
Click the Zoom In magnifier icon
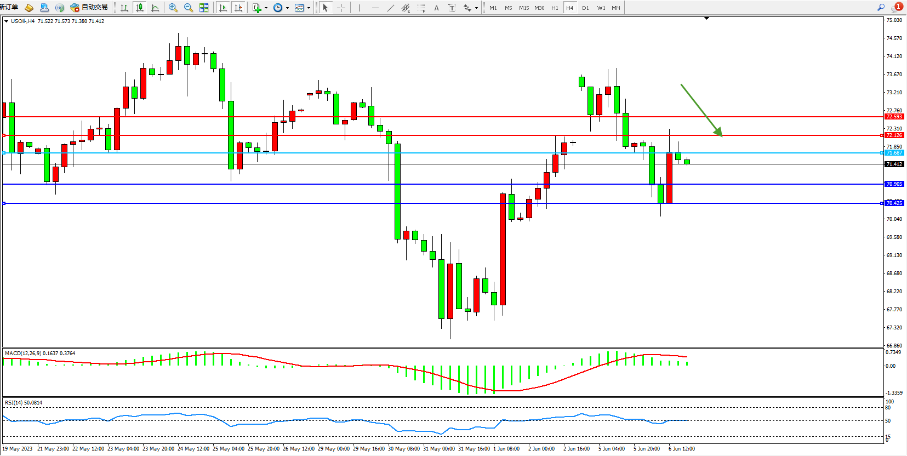click(x=173, y=8)
